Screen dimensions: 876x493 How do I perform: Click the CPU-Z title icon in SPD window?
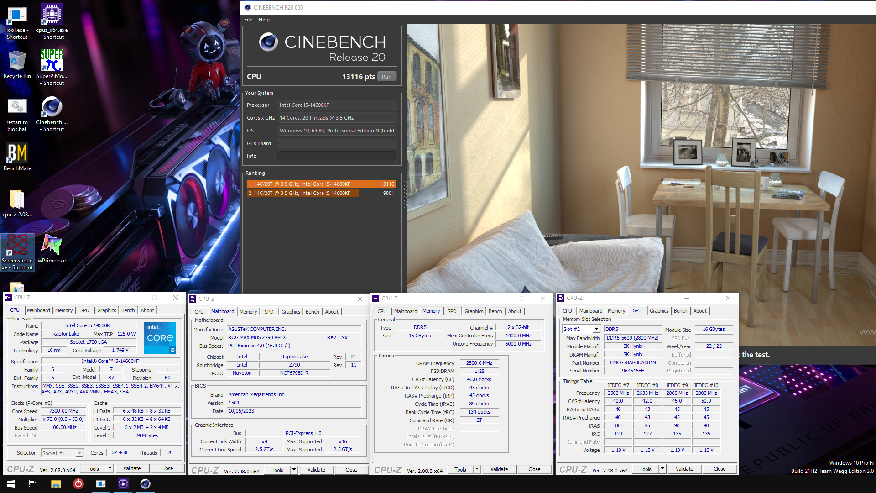click(561, 298)
